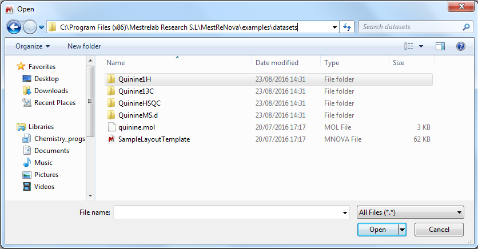Open the Videos library
The height and width of the screenshot is (249, 478).
(x=44, y=187)
